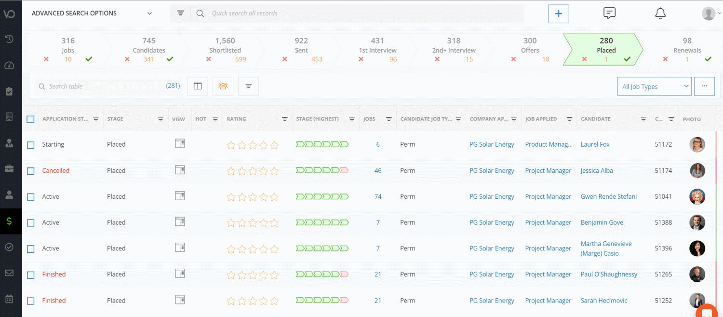
Task: Open Stage column filter menu
Action: click(161, 119)
